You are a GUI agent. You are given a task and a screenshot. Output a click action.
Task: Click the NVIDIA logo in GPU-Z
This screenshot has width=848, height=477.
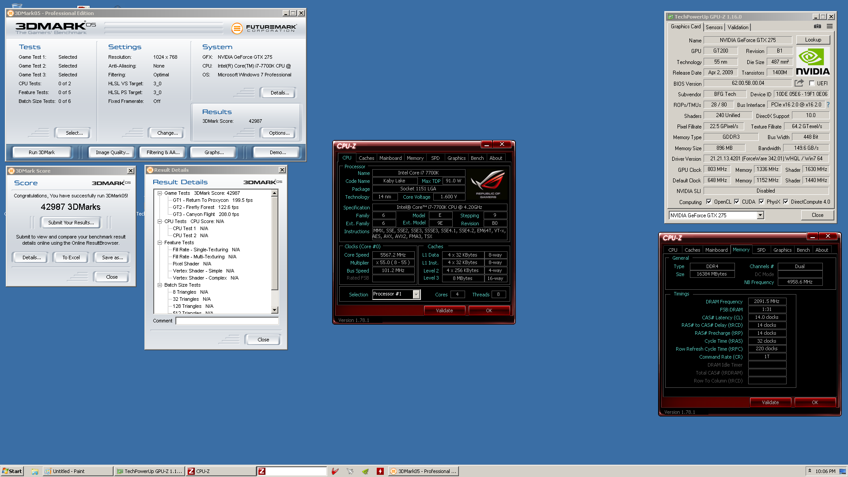pos(813,62)
